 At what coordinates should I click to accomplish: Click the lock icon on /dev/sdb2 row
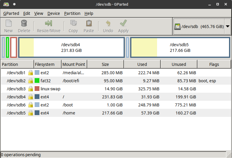(x=31, y=81)
